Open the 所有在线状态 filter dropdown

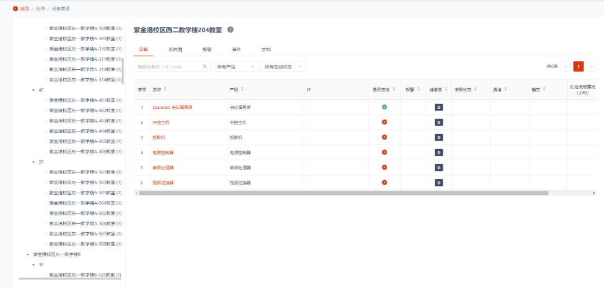pyautogui.click(x=284, y=66)
